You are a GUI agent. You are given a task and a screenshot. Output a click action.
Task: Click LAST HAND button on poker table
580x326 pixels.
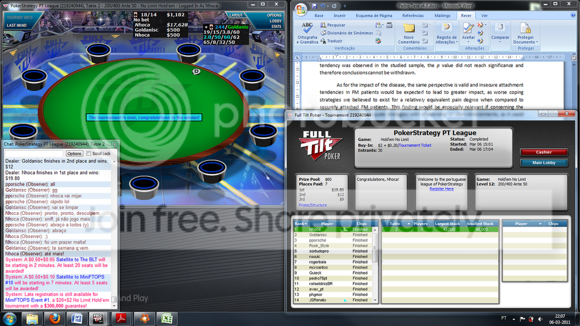17,26
